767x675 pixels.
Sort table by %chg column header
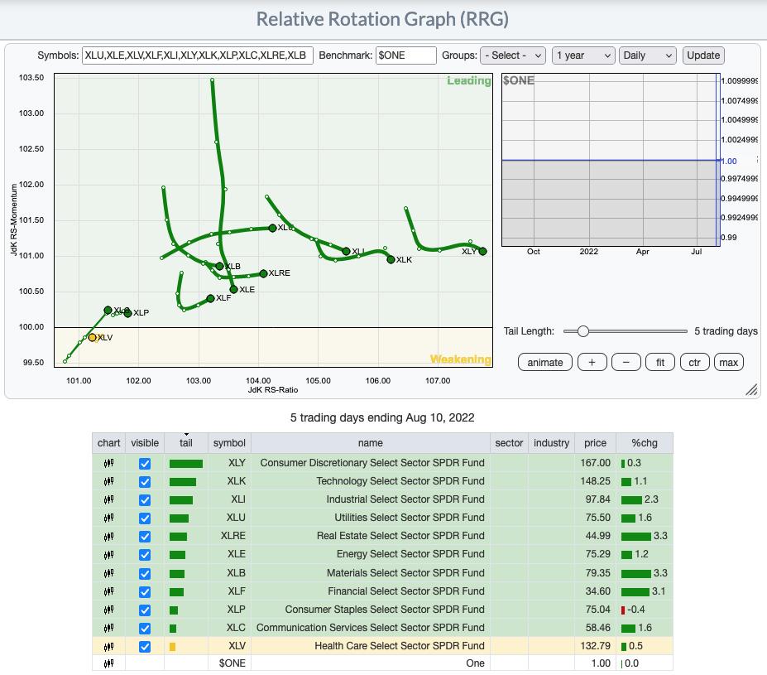click(645, 443)
